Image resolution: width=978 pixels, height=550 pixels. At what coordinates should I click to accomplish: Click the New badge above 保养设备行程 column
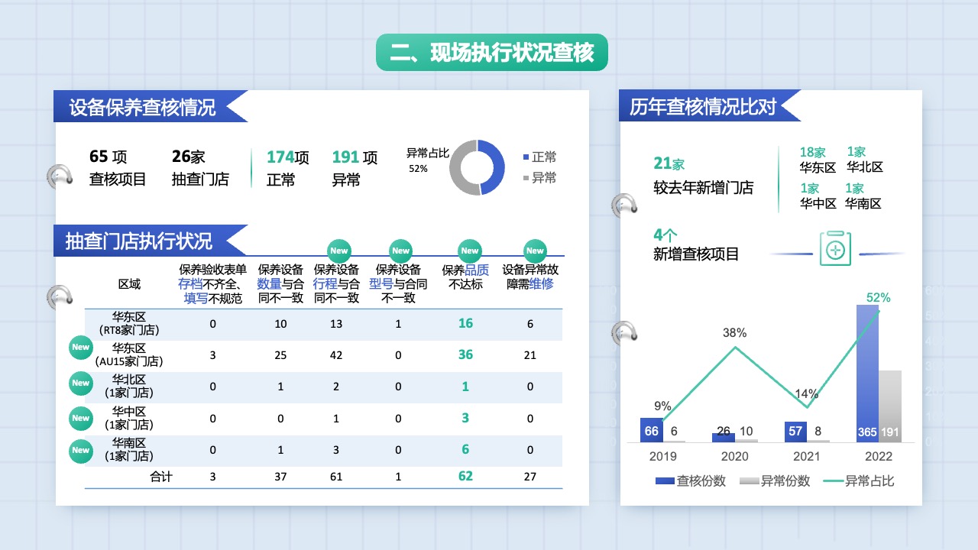(338, 251)
